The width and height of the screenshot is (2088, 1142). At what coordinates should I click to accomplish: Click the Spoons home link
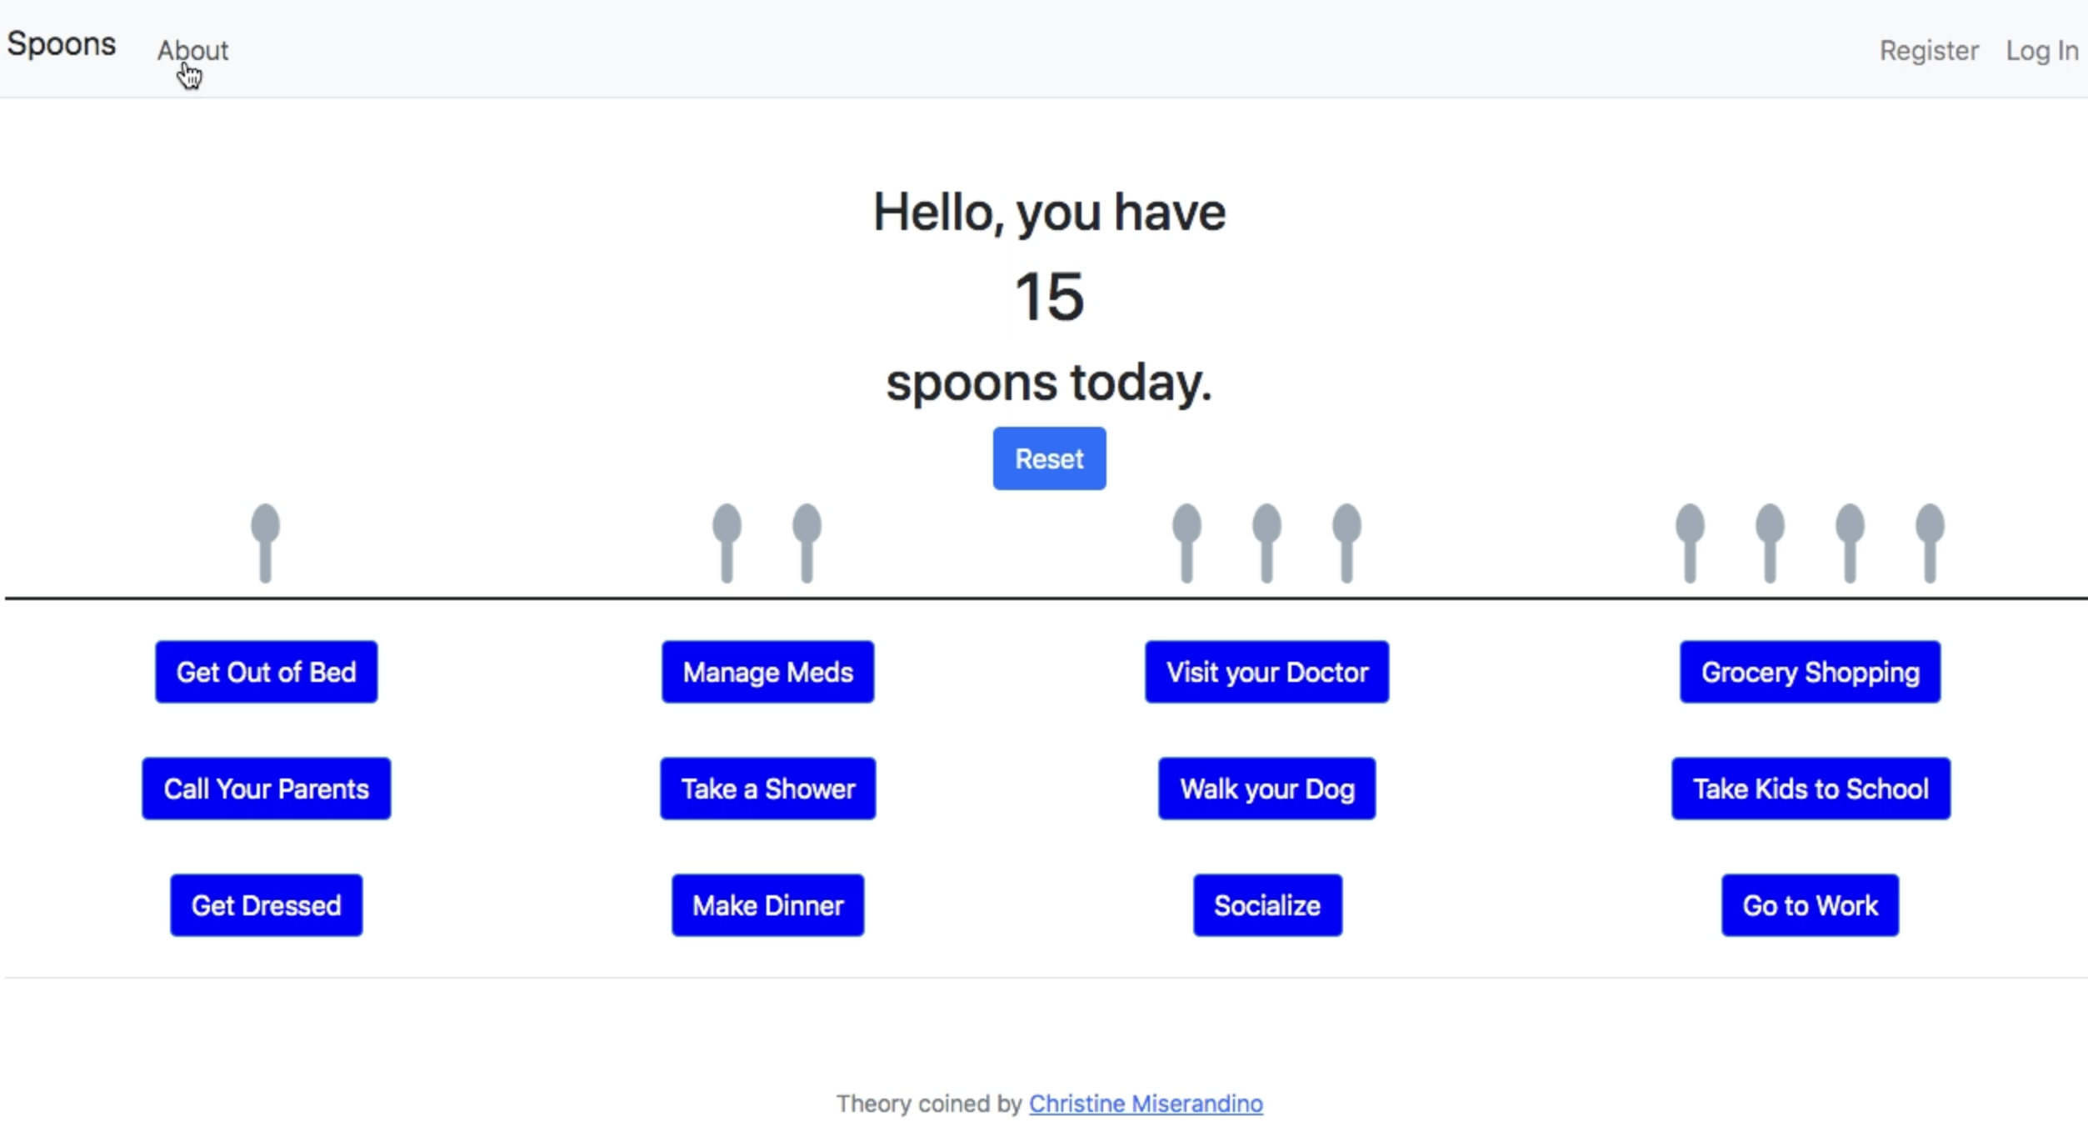[x=61, y=43]
